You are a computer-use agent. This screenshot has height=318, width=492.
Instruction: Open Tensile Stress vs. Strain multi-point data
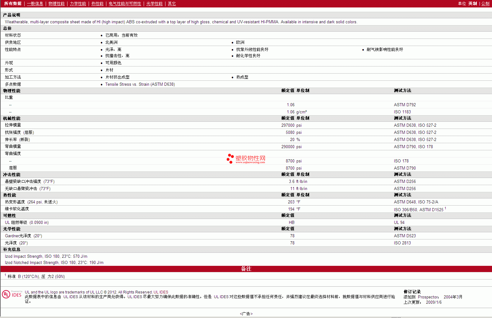pyautogui.click(x=140, y=84)
